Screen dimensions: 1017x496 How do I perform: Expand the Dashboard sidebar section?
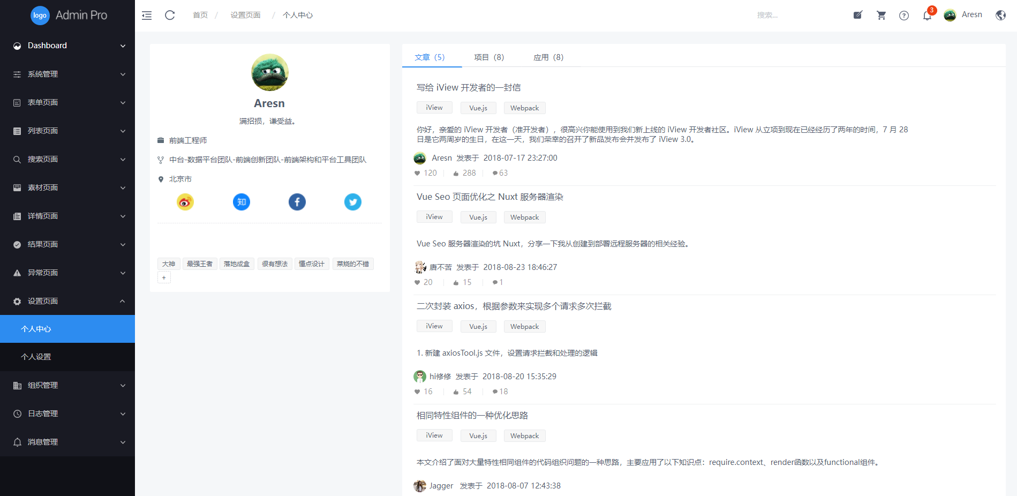coord(67,46)
